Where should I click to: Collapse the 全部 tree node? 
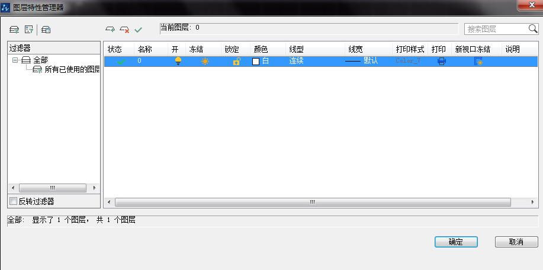coord(14,60)
